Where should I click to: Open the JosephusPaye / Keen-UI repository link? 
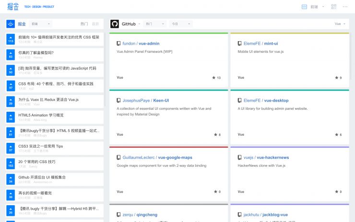point(145,101)
